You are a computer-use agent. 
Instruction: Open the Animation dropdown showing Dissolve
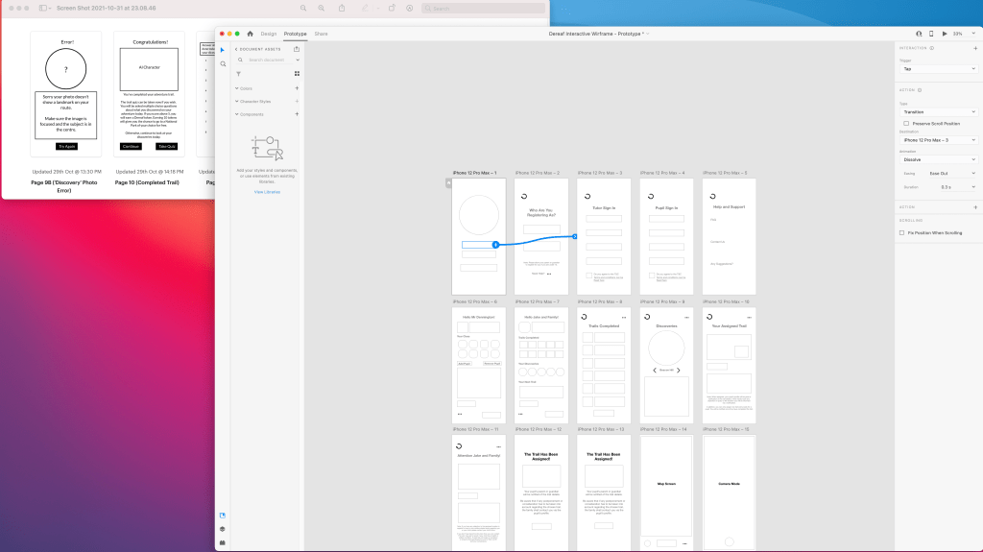(x=937, y=159)
